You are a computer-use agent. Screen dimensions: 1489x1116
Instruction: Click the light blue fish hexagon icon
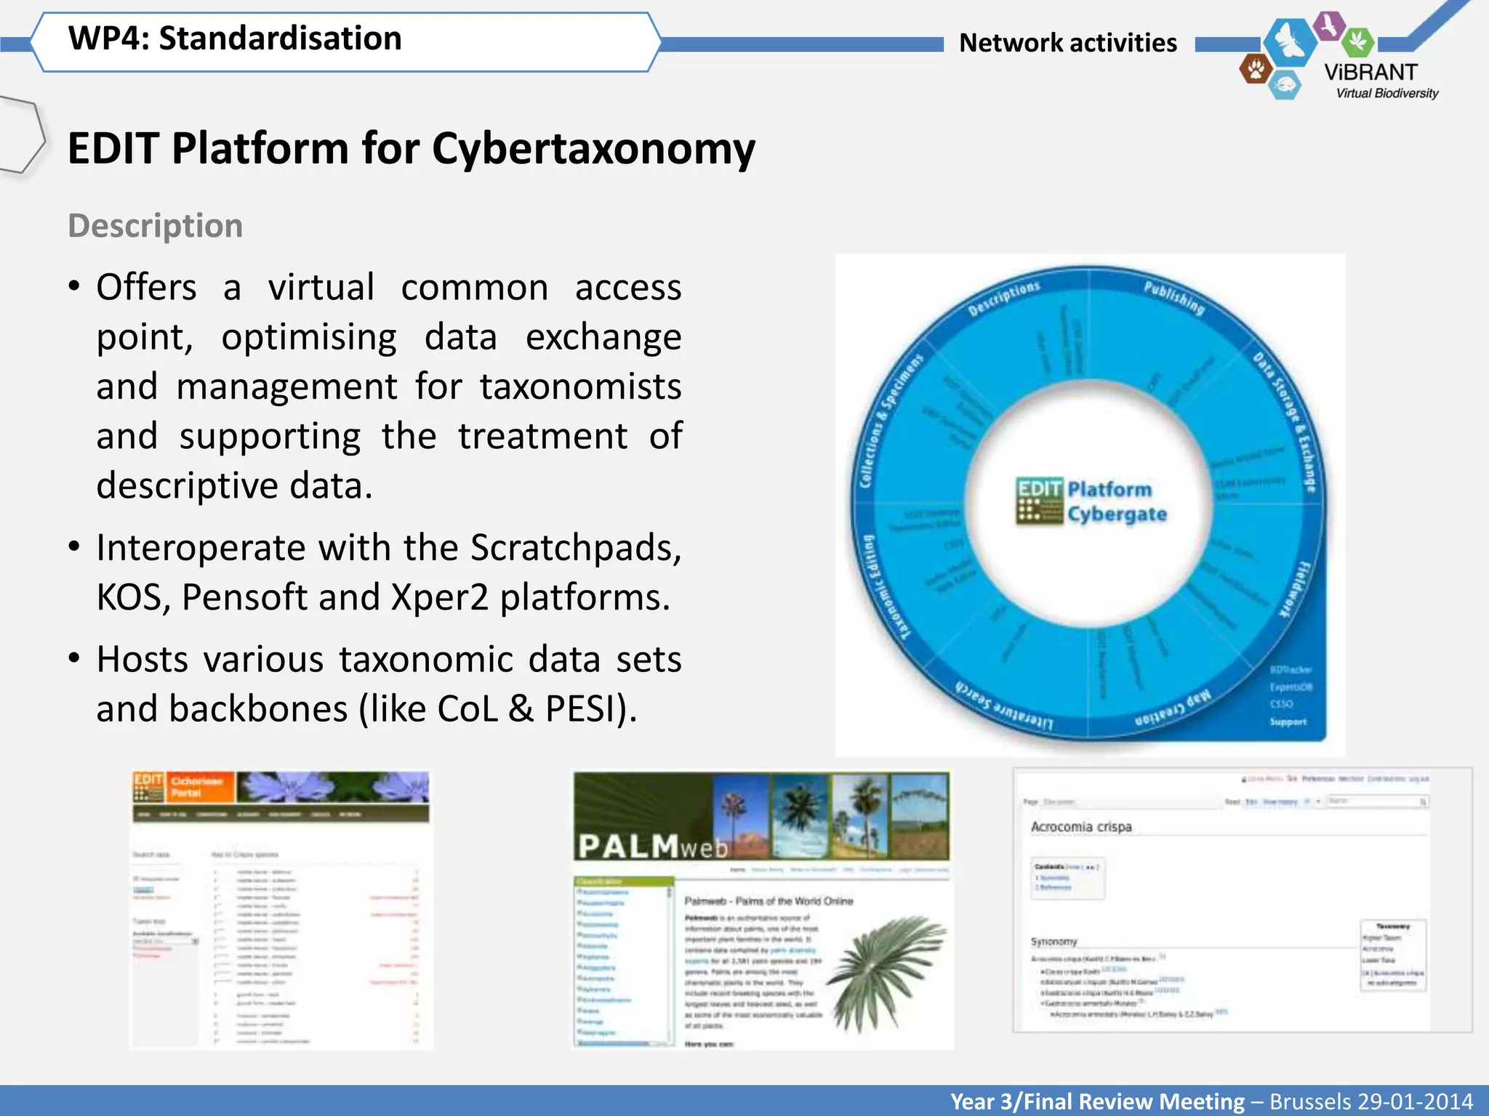[x=1285, y=85]
